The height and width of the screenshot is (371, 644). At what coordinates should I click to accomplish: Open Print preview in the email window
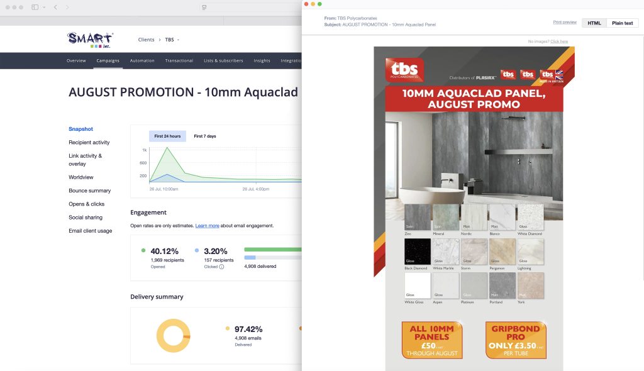click(565, 22)
